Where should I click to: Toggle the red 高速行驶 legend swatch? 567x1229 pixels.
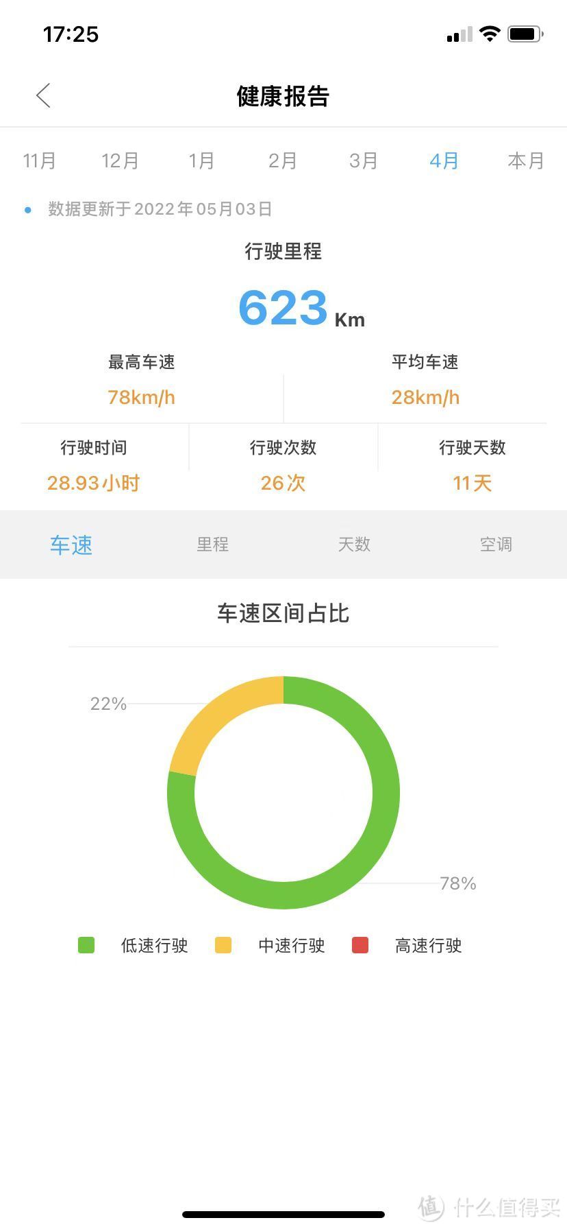pyautogui.click(x=360, y=946)
